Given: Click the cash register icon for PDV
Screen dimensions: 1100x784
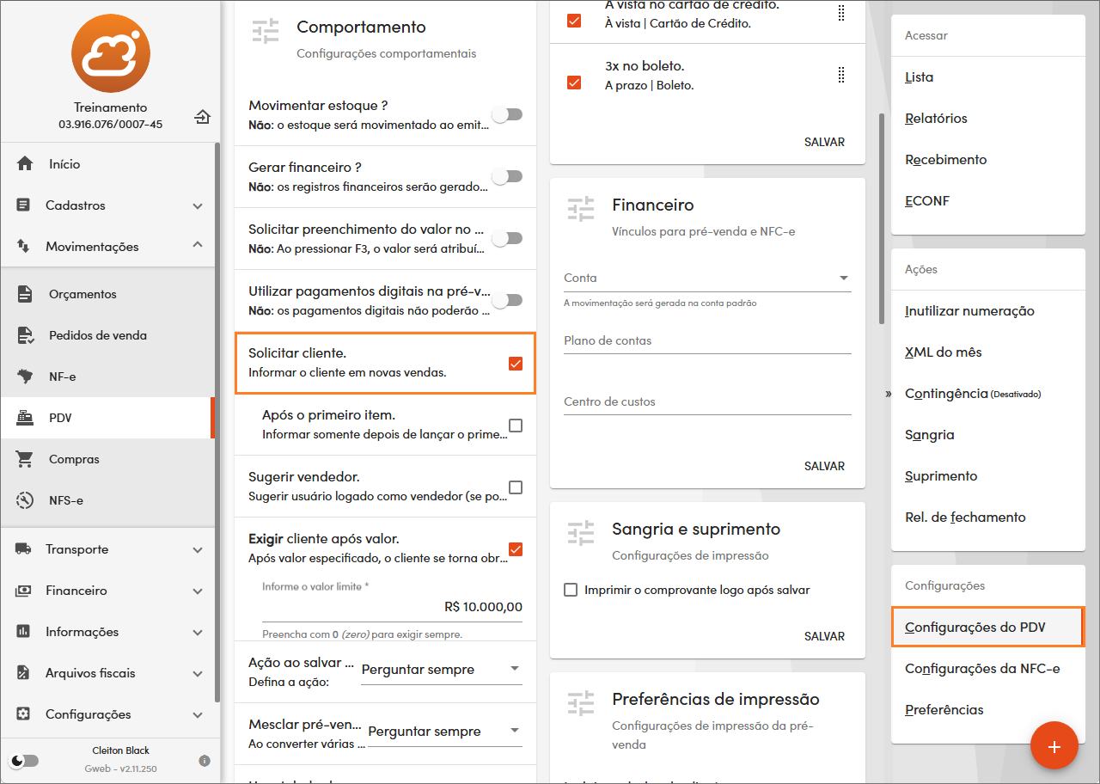Looking at the screenshot, I should point(25,418).
